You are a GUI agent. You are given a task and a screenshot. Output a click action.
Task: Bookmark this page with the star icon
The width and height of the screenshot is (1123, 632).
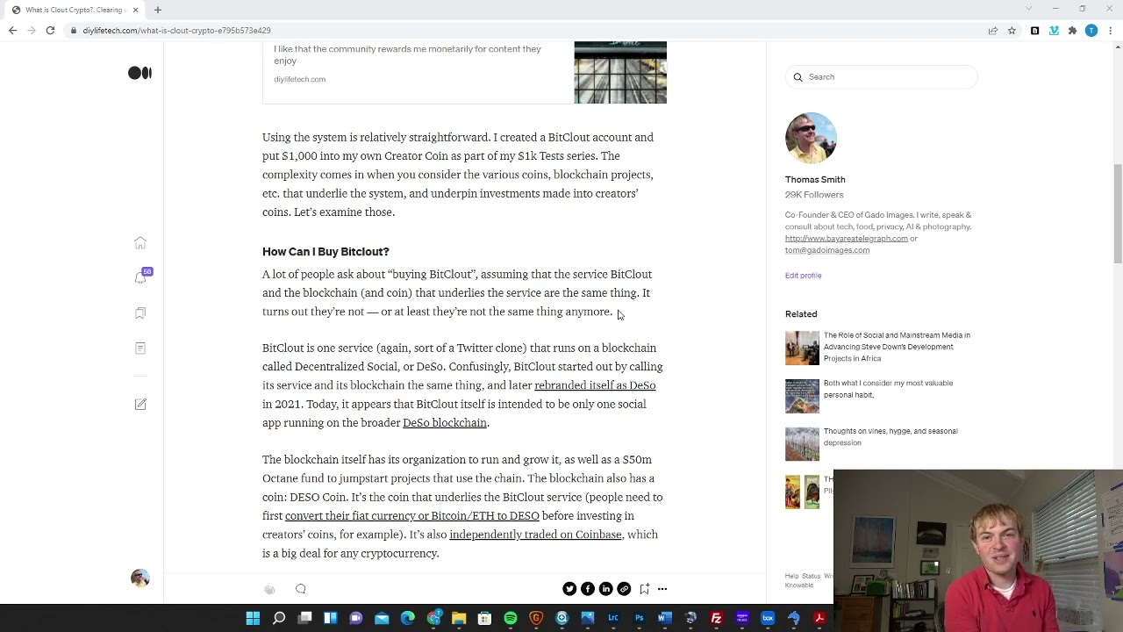(1012, 31)
